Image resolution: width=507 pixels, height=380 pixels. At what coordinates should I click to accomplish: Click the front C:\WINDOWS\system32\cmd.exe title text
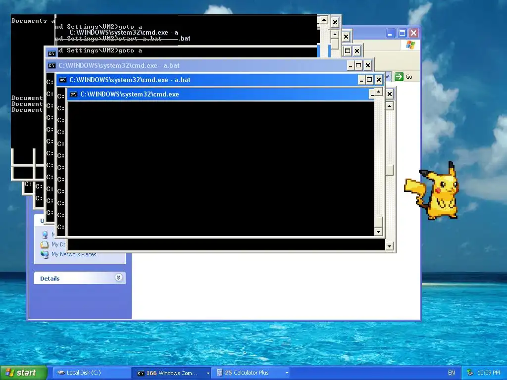(x=130, y=95)
